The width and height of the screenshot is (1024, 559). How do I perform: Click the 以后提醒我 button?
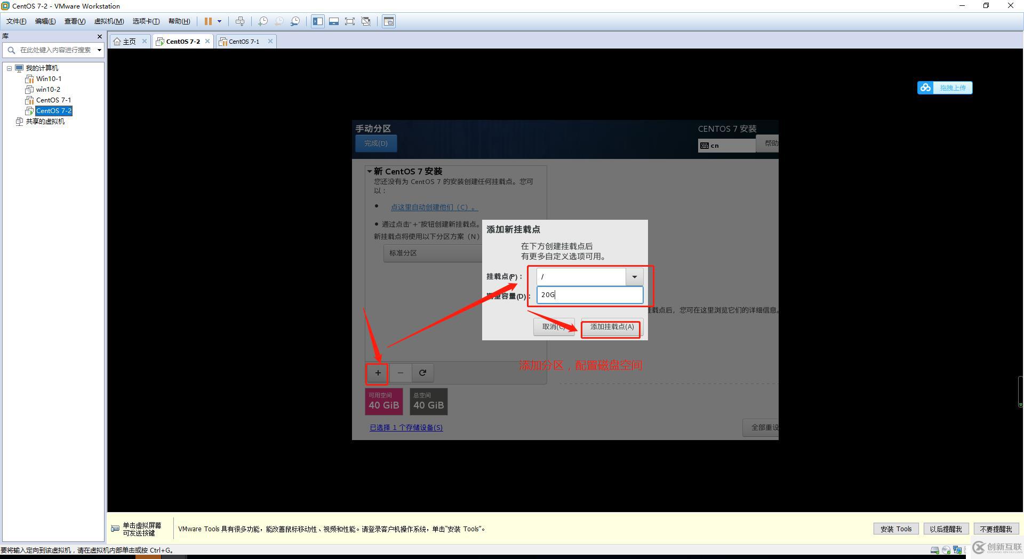(x=946, y=529)
